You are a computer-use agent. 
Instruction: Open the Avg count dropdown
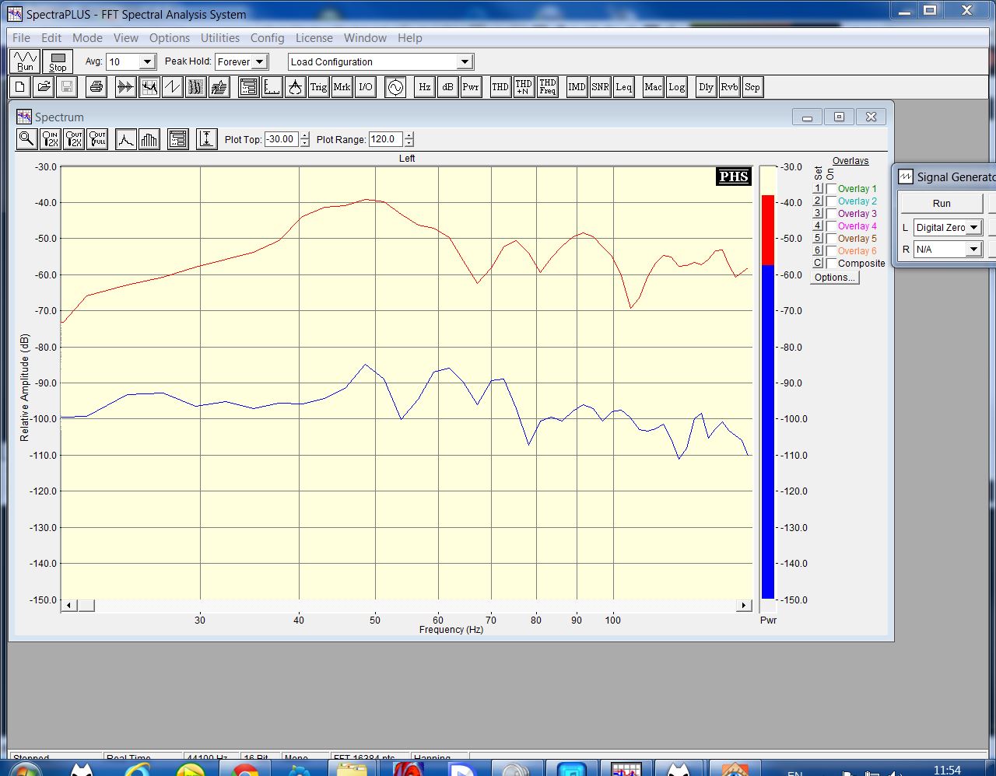pos(147,62)
